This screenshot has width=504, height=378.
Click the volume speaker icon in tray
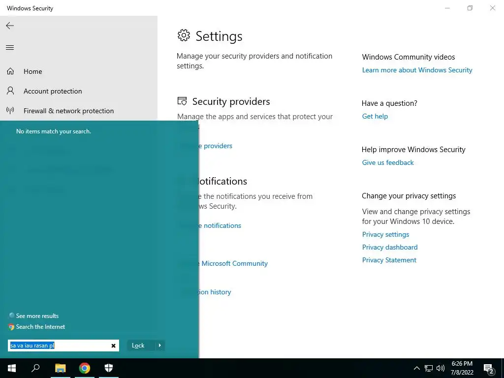tap(441, 368)
